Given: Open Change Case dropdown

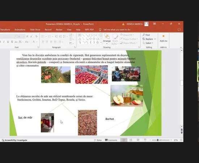Looking at the screenshot, I should click(x=27, y=42).
